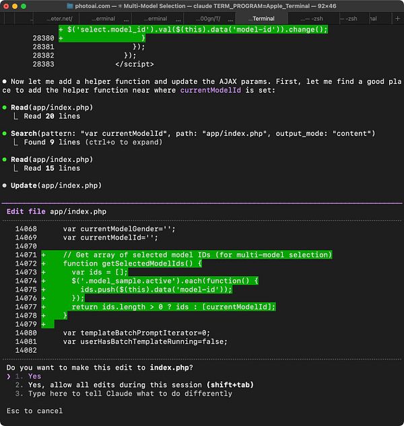Click the Esc to cancel hint
Screen dimensions: 404x426
[34, 411]
